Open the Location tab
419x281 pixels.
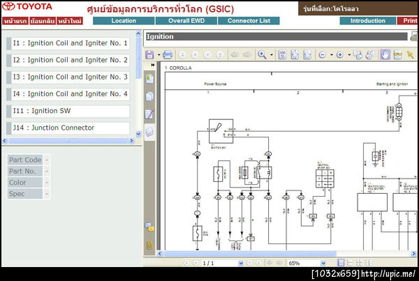[x=124, y=21]
